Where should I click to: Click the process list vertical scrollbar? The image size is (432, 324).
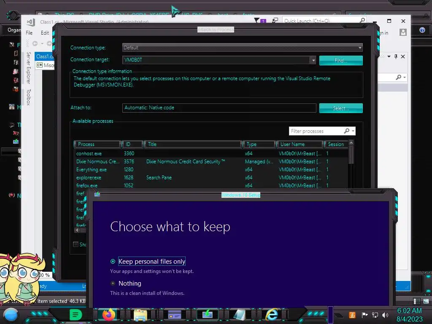(351, 154)
